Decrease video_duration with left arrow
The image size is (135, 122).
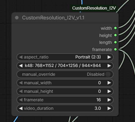coord(21,108)
